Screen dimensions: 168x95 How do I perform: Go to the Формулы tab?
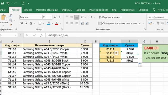point(67,10)
